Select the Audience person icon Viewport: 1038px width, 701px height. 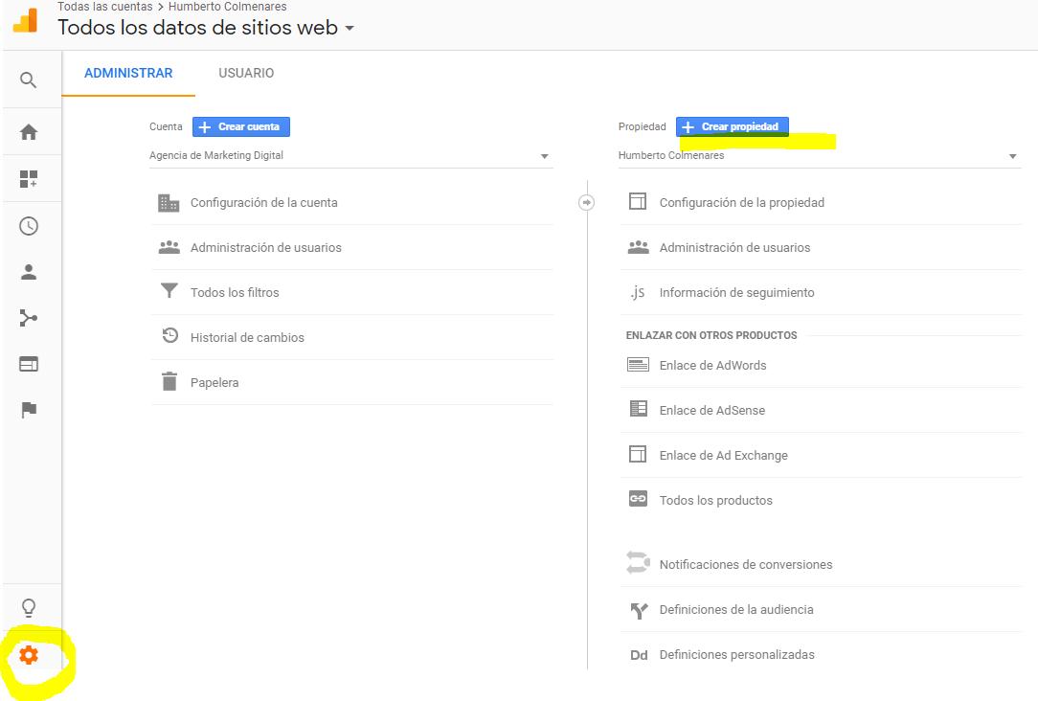point(29,271)
